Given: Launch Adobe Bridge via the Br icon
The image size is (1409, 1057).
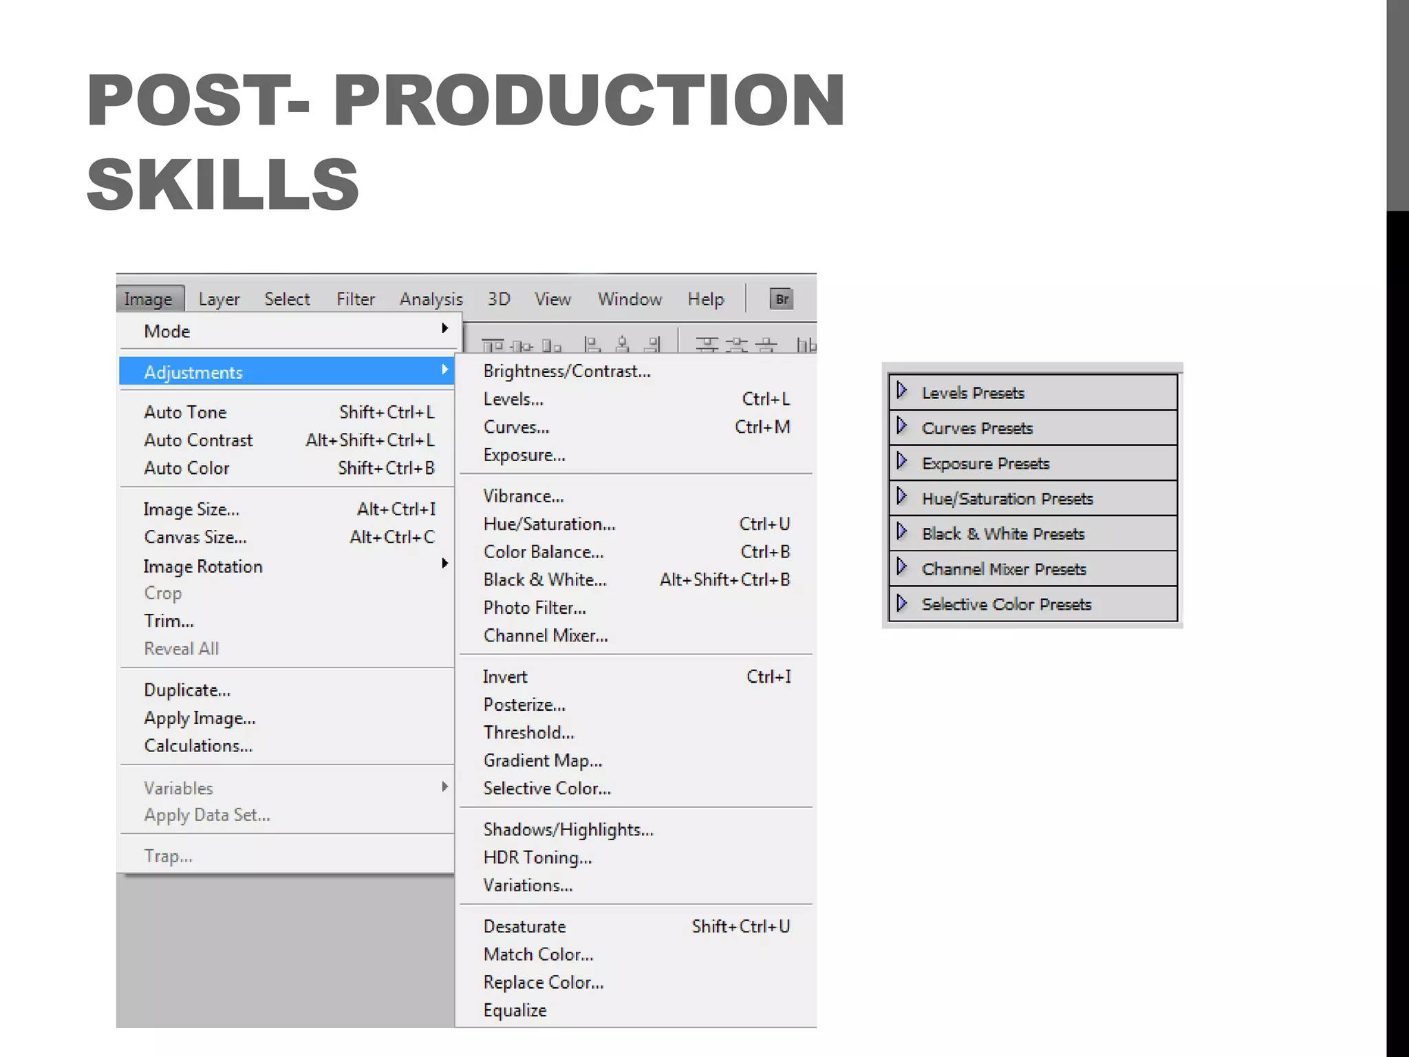Looking at the screenshot, I should (x=782, y=299).
